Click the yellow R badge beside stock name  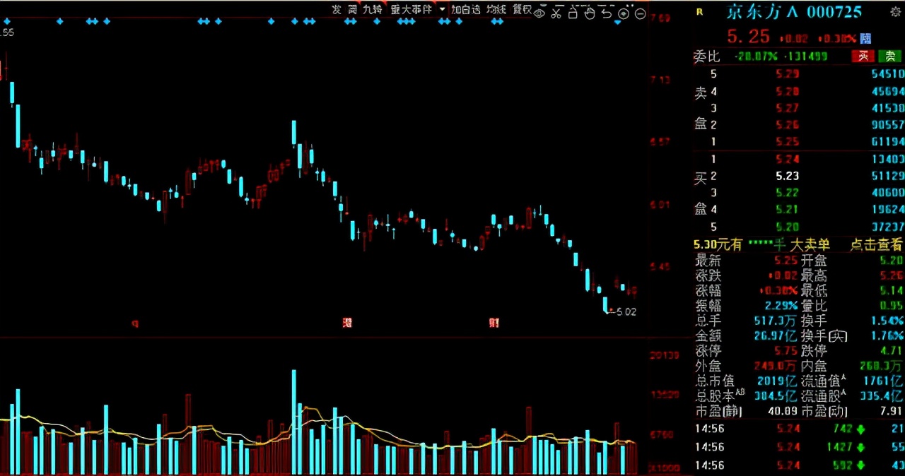(699, 11)
